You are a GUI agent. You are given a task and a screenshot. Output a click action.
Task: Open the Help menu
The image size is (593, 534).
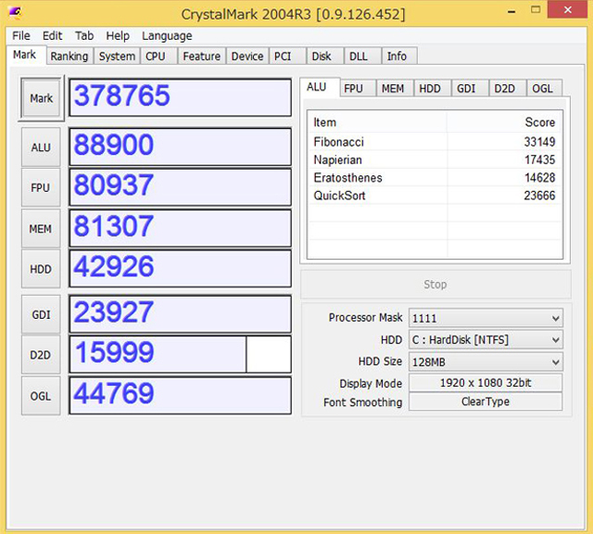[x=118, y=35]
